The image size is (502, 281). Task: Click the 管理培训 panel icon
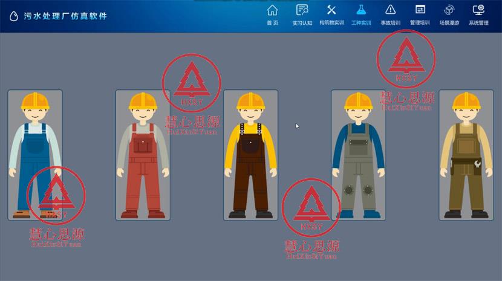pos(420,10)
